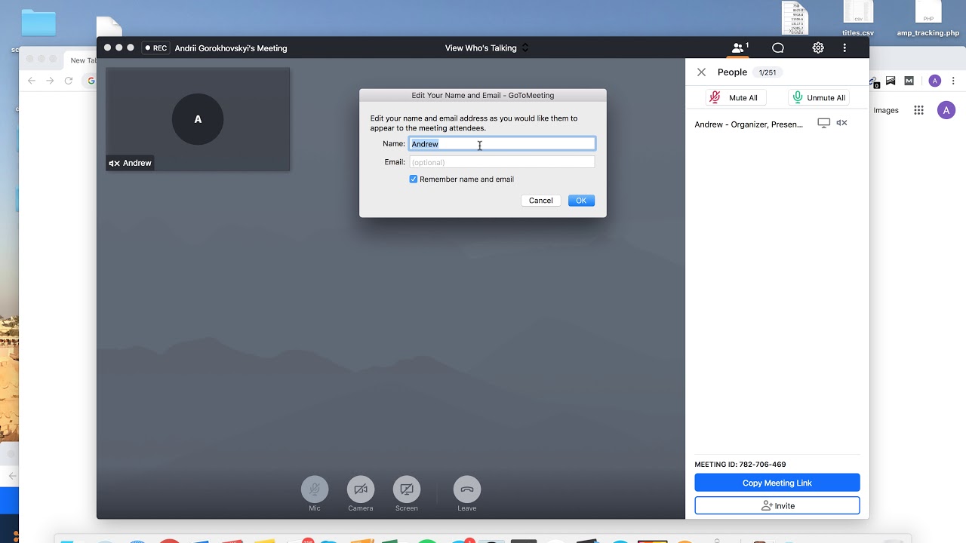Click the 1/251 attendee count badge
This screenshot has height=543, width=966.
coord(768,72)
